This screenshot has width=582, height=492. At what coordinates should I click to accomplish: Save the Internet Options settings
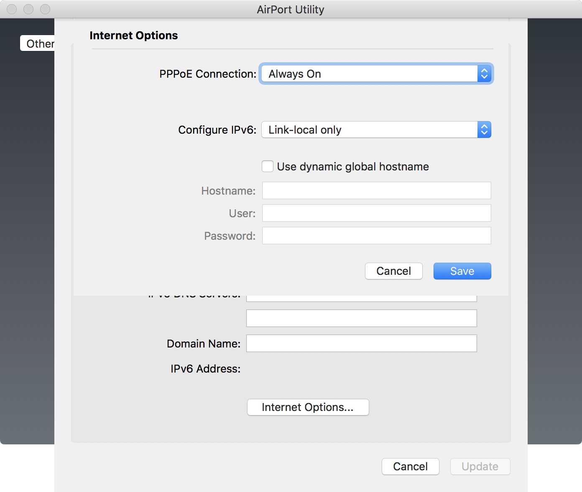(x=462, y=271)
